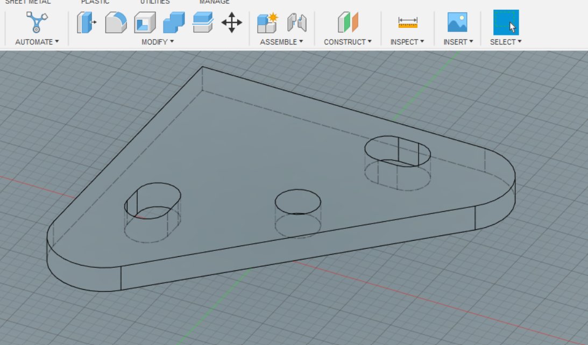Select the Press Pull tool
Image resolution: width=588 pixels, height=345 pixels.
tap(87, 23)
